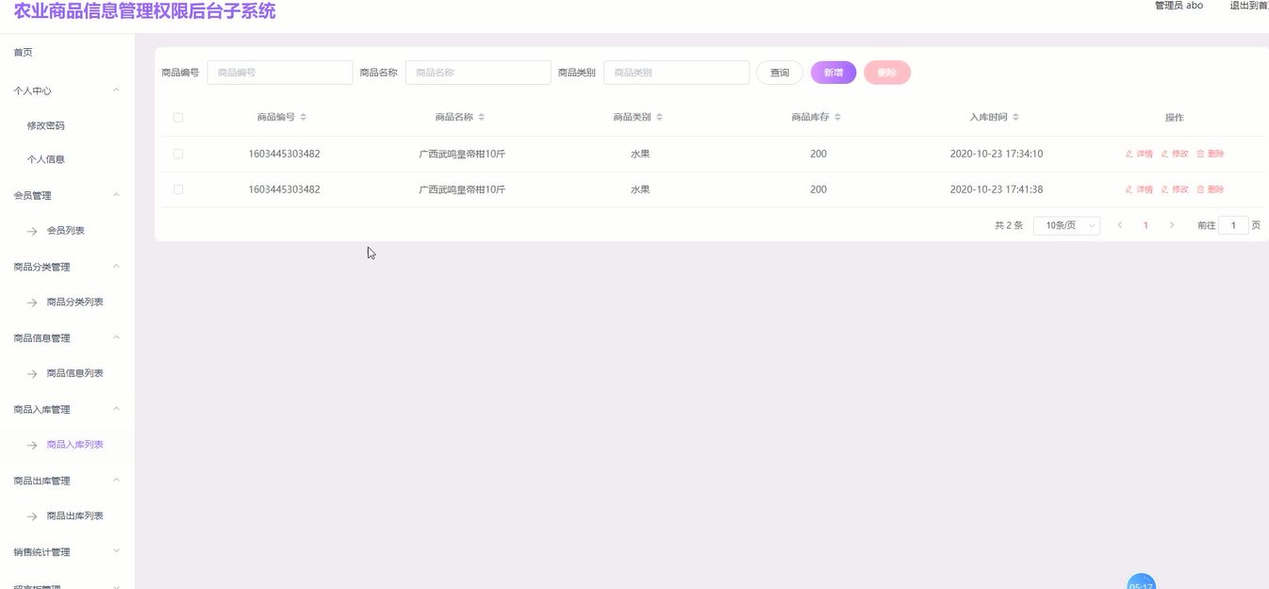Select page 1 in pagination

pyautogui.click(x=1145, y=225)
